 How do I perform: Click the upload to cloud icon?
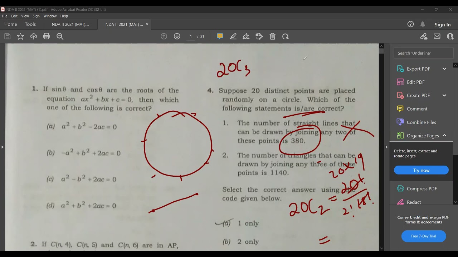[34, 36]
